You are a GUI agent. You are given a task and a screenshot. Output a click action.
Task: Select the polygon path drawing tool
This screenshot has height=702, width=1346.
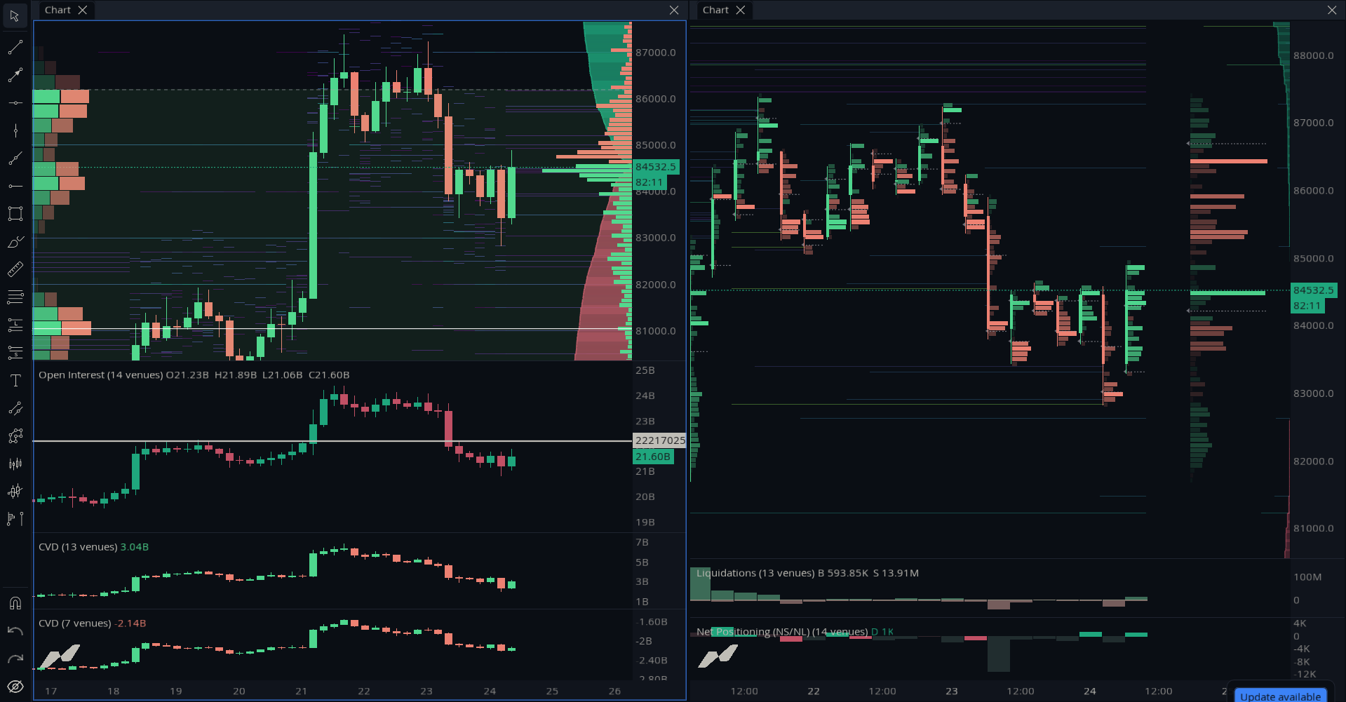point(15,436)
